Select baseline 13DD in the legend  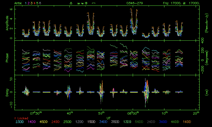(x=127, y=122)
